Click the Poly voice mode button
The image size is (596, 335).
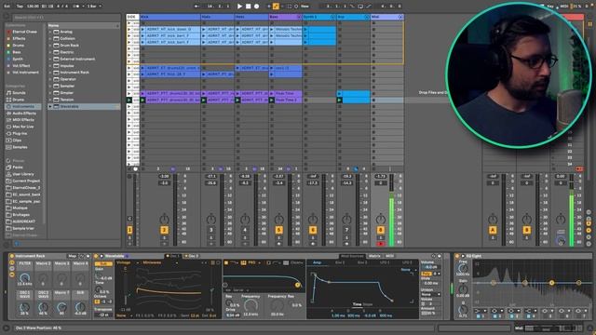click(x=426, y=274)
